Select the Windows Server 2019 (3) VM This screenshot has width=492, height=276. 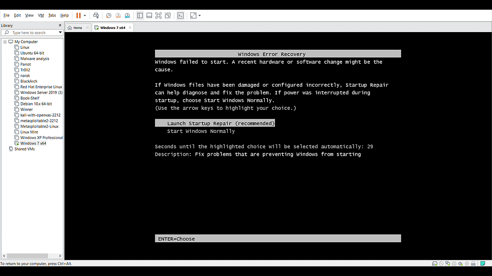coord(41,92)
